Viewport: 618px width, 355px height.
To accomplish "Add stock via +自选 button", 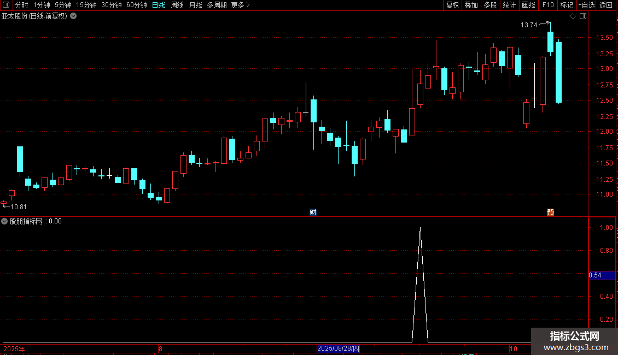I will 586,5.
